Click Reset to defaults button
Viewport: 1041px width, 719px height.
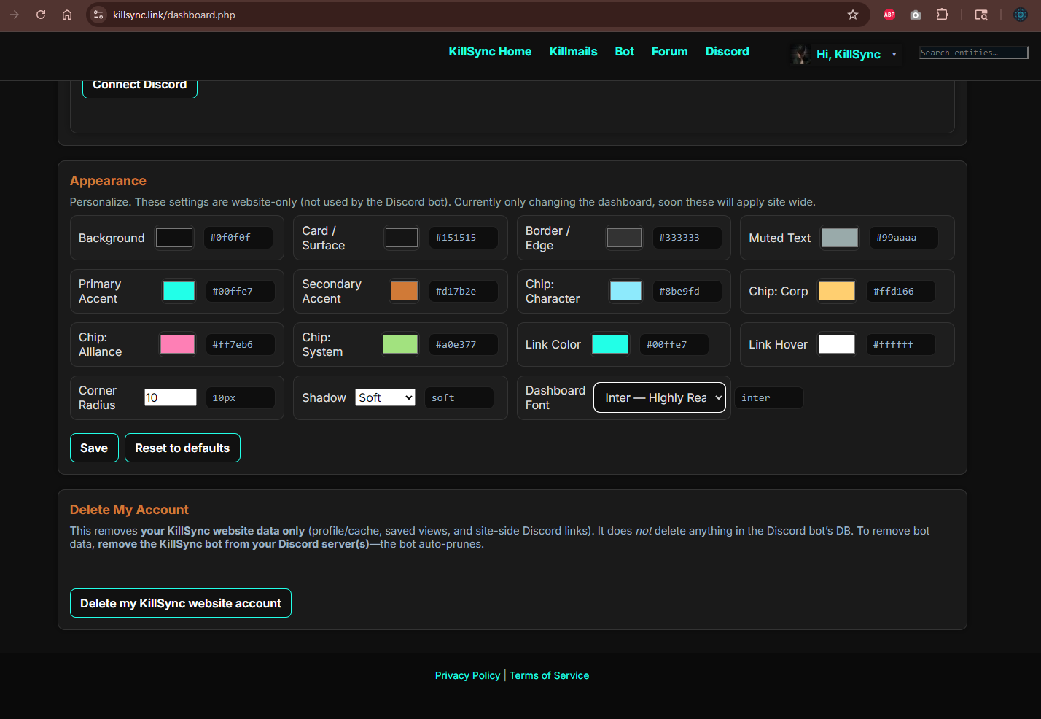tap(182, 448)
